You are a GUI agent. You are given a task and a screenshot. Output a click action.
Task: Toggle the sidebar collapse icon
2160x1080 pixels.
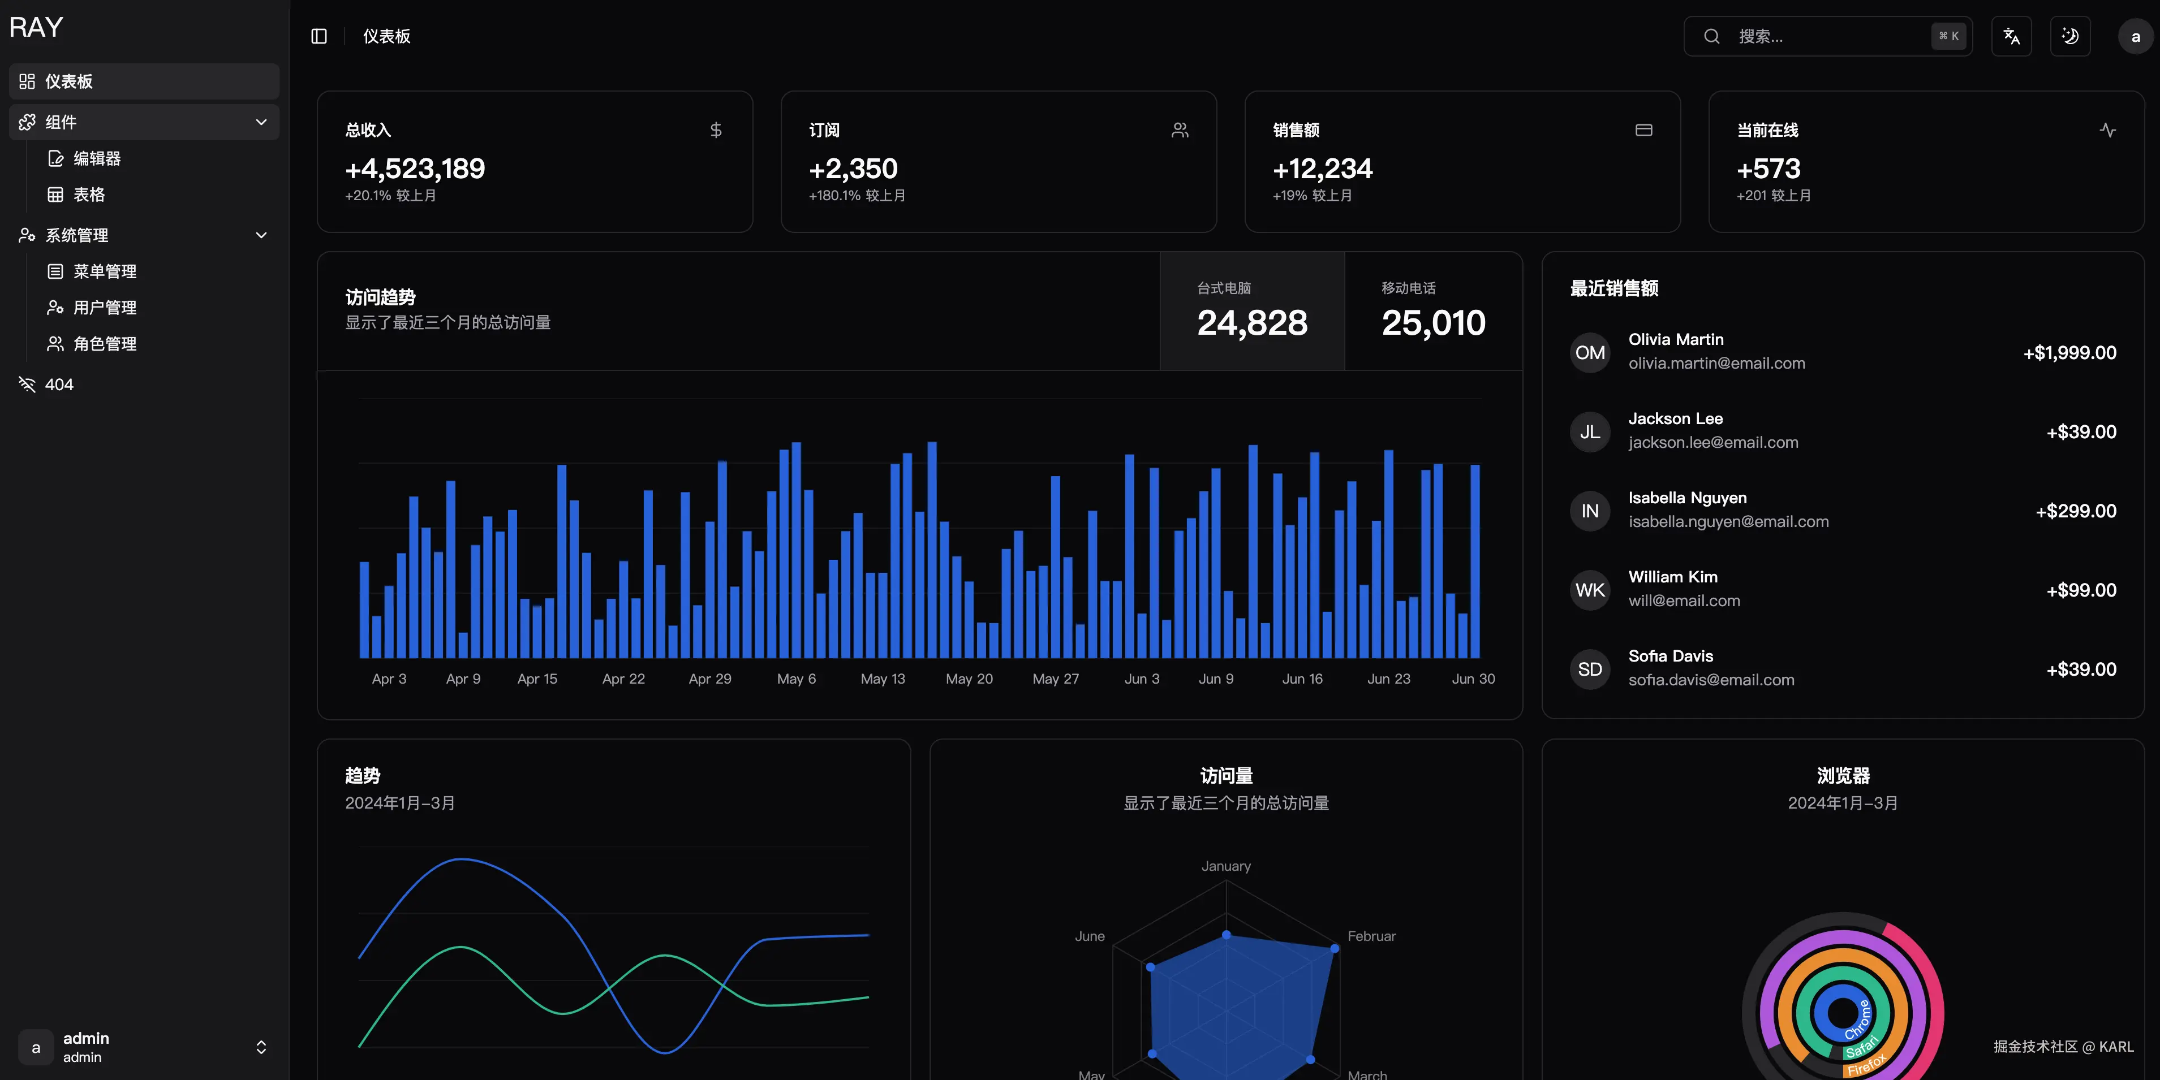[319, 36]
